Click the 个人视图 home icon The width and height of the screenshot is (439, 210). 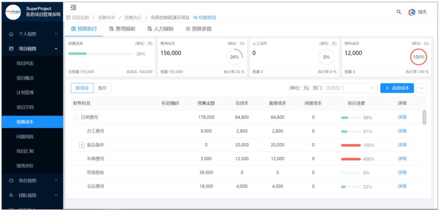click(11, 34)
